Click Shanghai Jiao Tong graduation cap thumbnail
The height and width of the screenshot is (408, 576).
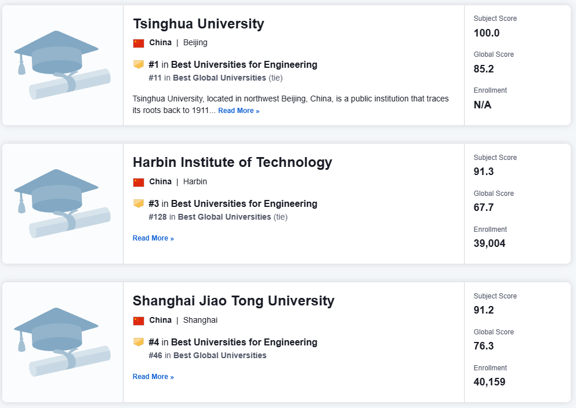(62, 342)
